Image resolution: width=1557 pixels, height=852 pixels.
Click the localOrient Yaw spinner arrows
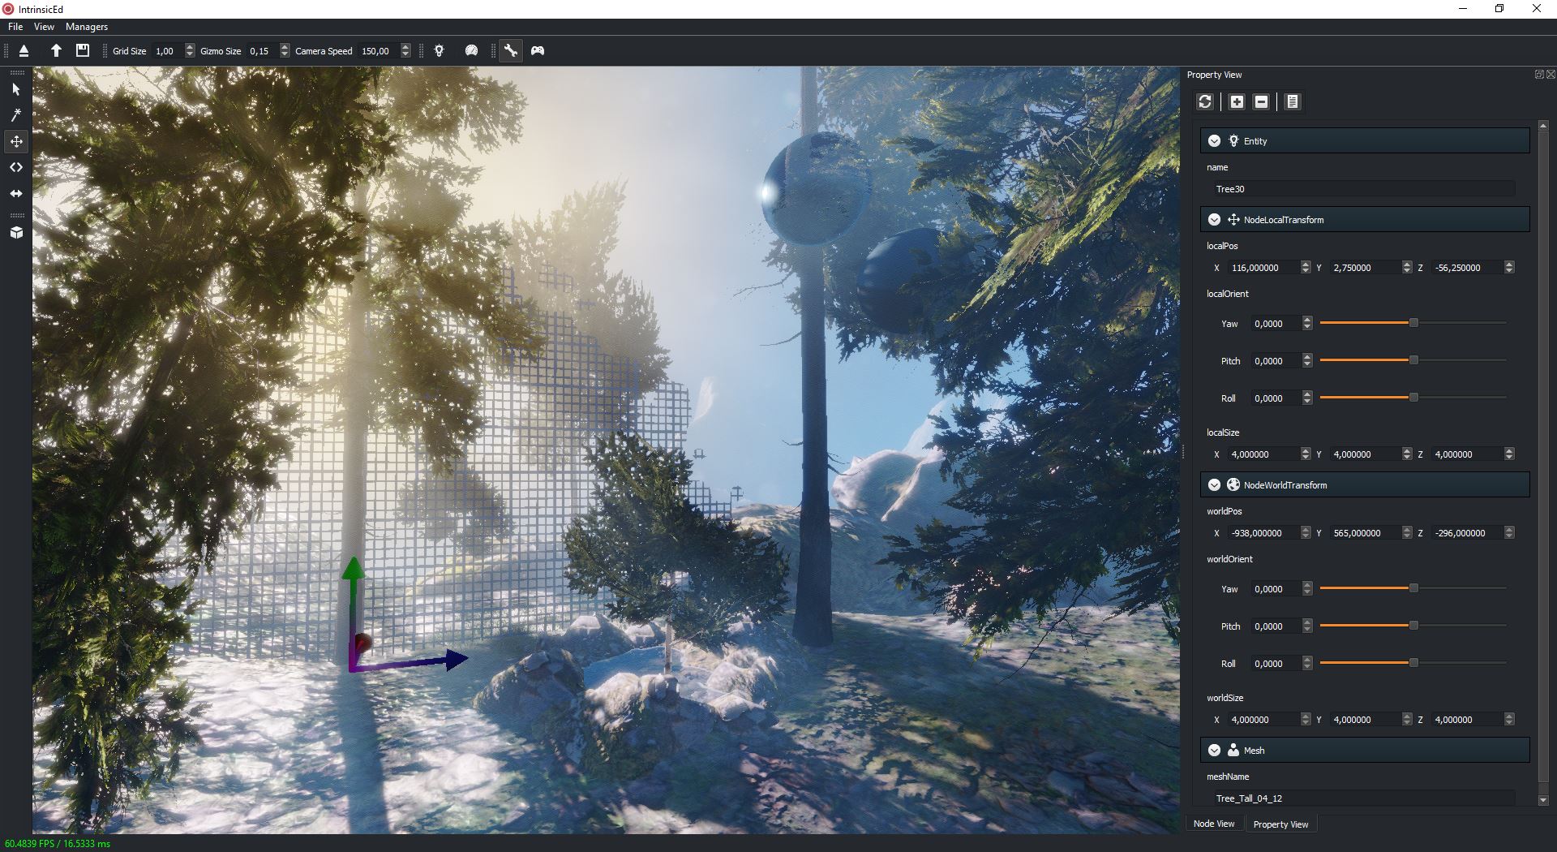[x=1307, y=323]
